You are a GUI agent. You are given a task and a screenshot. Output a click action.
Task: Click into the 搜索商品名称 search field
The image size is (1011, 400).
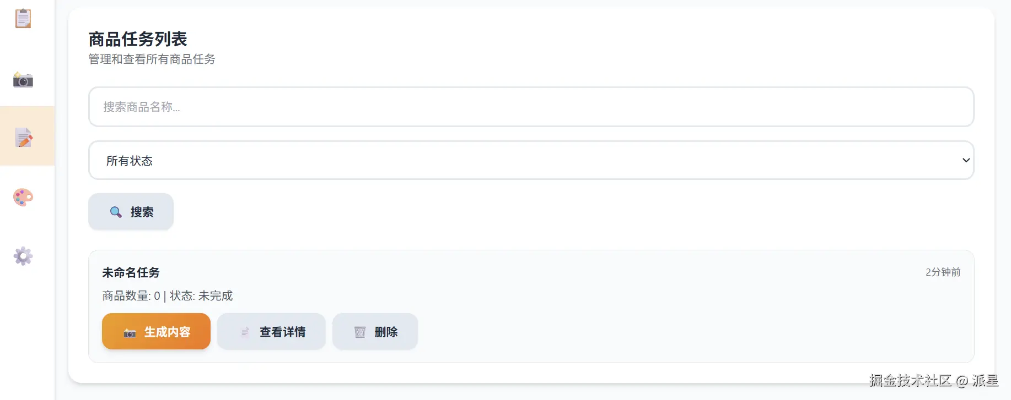coord(531,107)
